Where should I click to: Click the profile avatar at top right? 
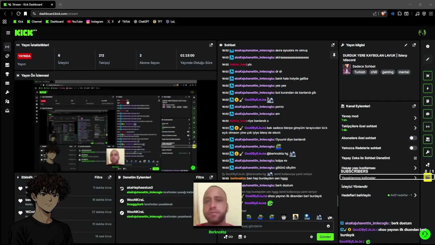click(422, 33)
